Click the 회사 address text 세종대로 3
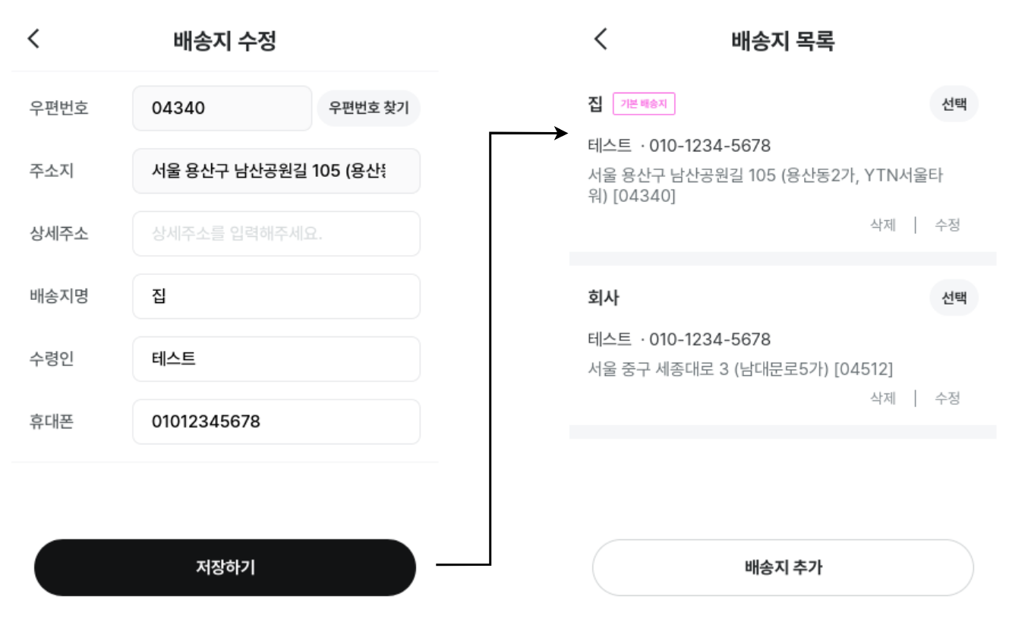Screen dimensions: 1009x628 point(740,370)
